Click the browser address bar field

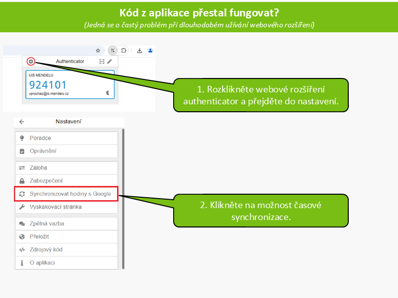click(x=54, y=51)
